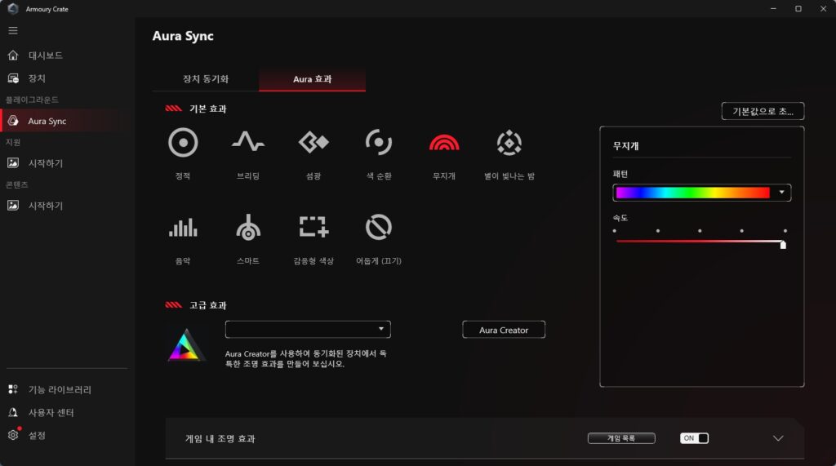
Task: Click the 기본값으로 초... reset button
Action: (763, 111)
